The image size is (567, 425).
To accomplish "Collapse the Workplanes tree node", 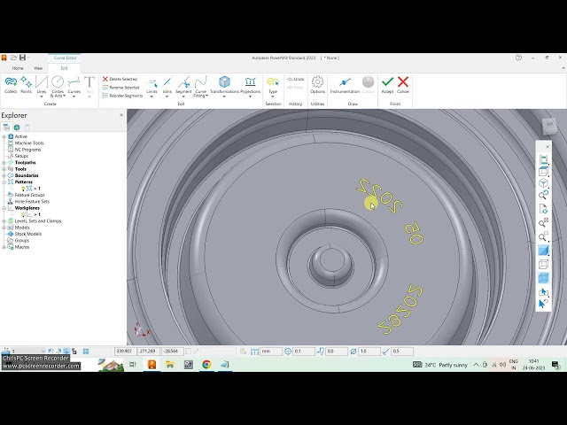I will [x=4, y=208].
